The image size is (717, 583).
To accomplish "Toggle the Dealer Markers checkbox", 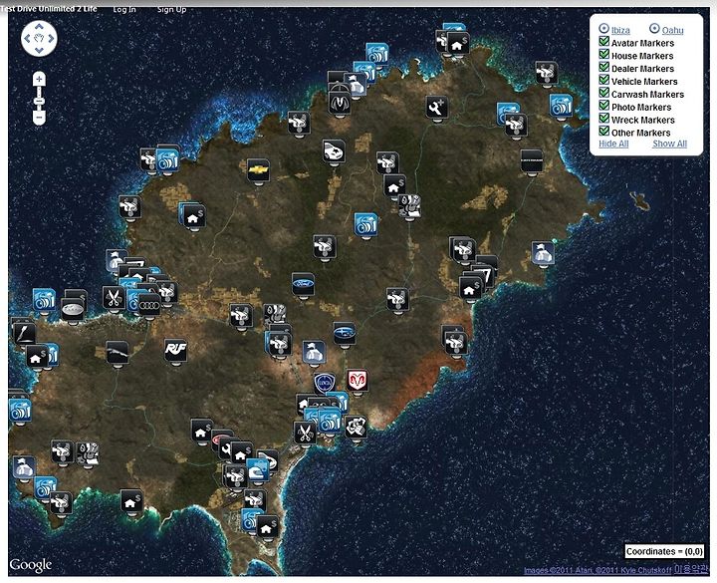I will (604, 68).
